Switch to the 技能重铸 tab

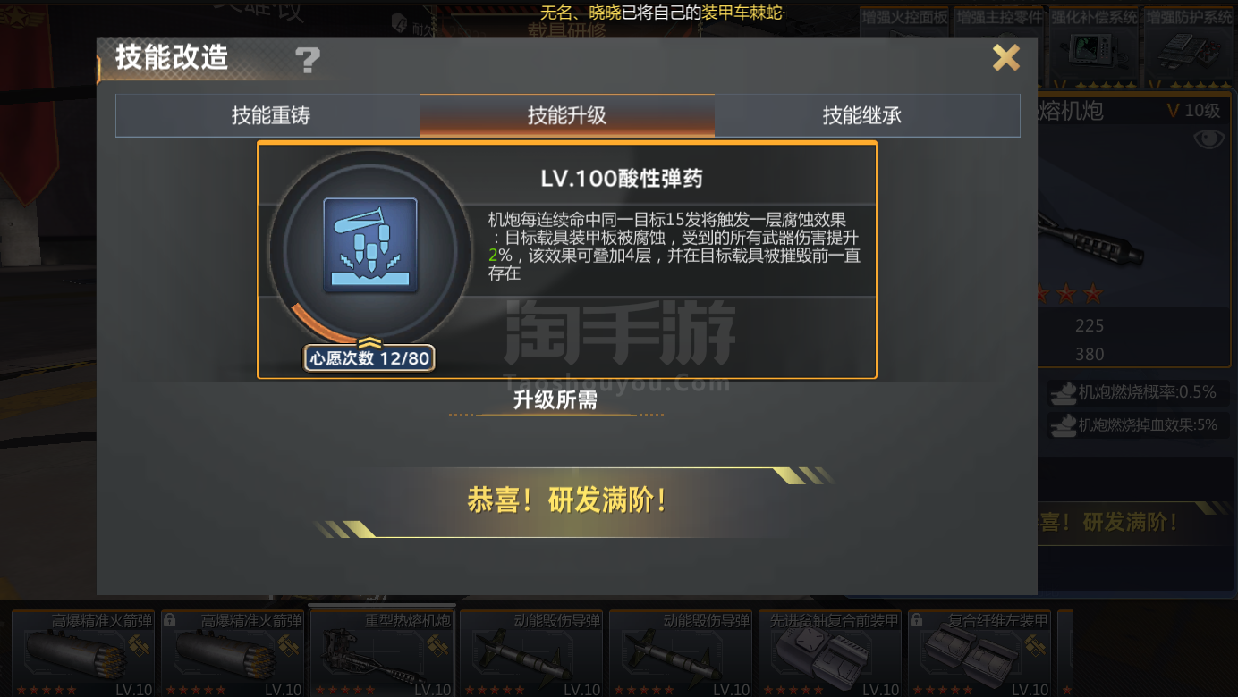(x=270, y=115)
